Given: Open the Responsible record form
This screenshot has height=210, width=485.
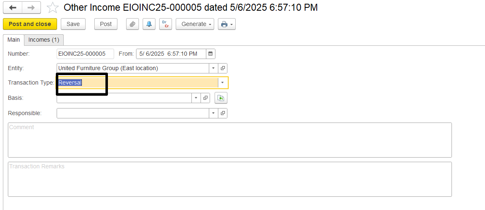Looking at the screenshot, I should click(223, 113).
